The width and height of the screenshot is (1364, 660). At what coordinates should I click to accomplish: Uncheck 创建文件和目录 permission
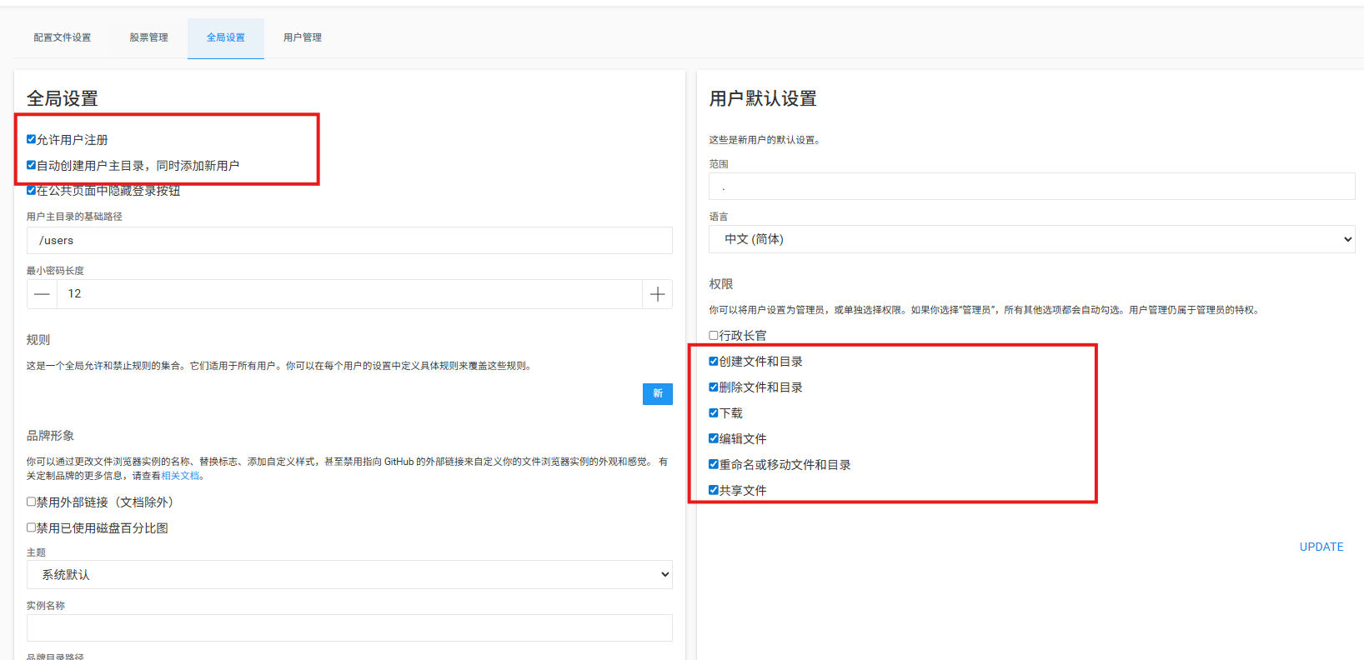714,361
